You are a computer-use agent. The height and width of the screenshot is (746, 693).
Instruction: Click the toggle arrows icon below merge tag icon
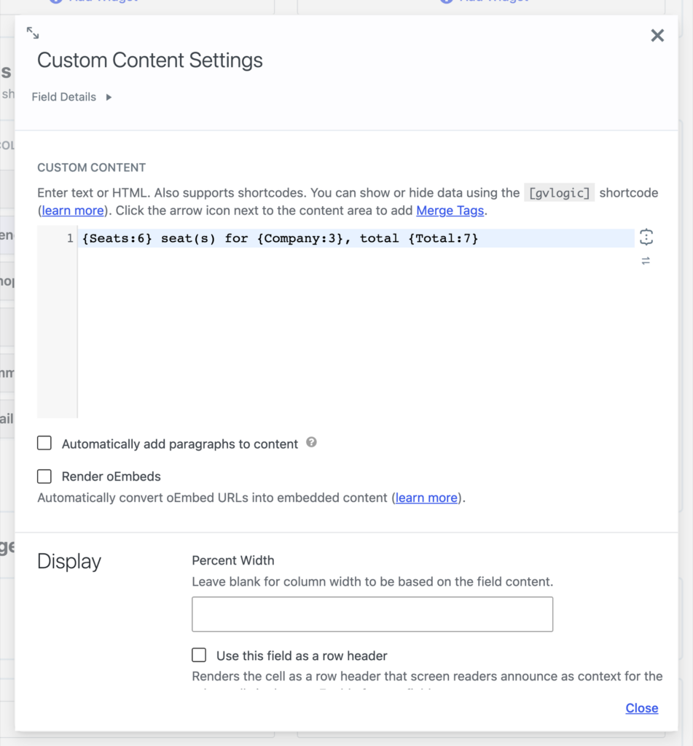pyautogui.click(x=646, y=261)
